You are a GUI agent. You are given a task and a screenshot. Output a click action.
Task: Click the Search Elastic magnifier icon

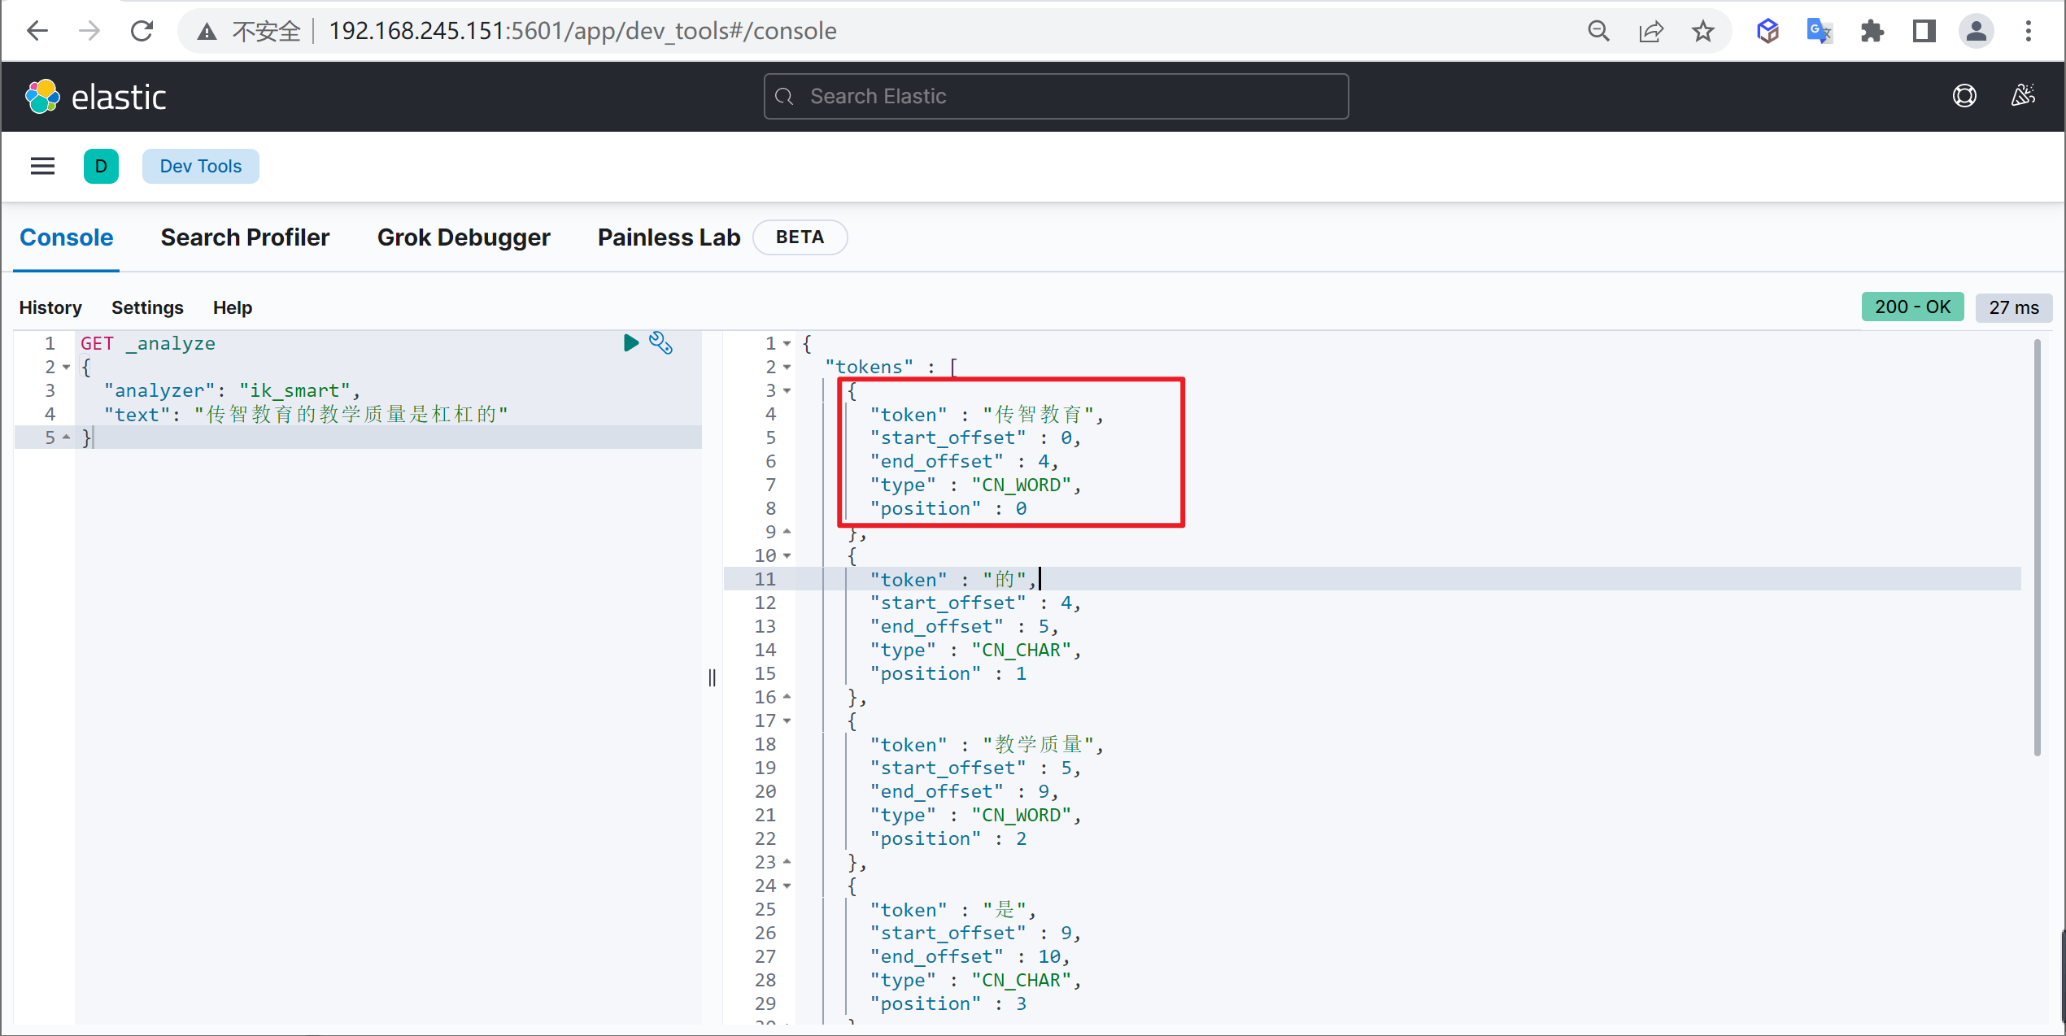tap(783, 95)
